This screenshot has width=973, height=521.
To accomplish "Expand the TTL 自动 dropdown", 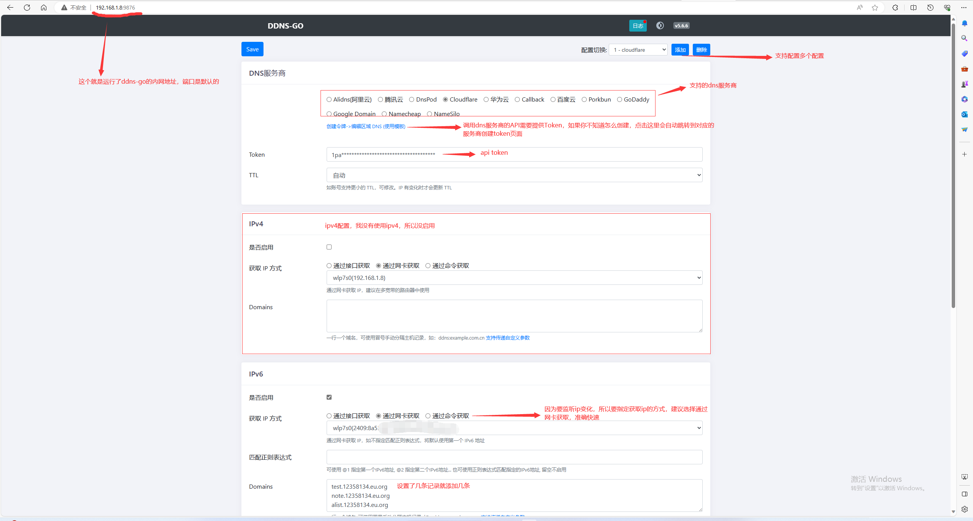I will pyautogui.click(x=514, y=175).
